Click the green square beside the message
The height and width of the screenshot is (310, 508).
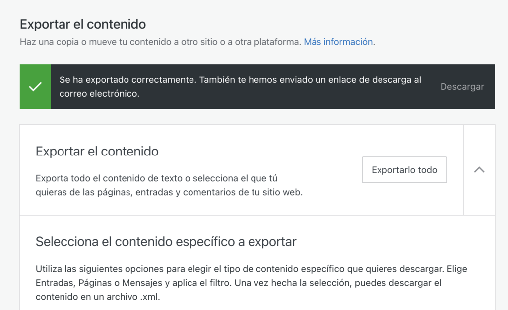click(35, 86)
